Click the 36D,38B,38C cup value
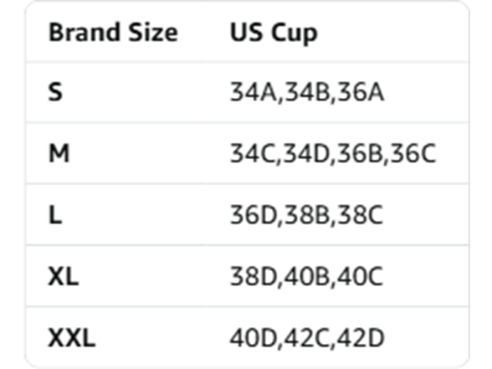492x369 pixels. pyautogui.click(x=306, y=215)
